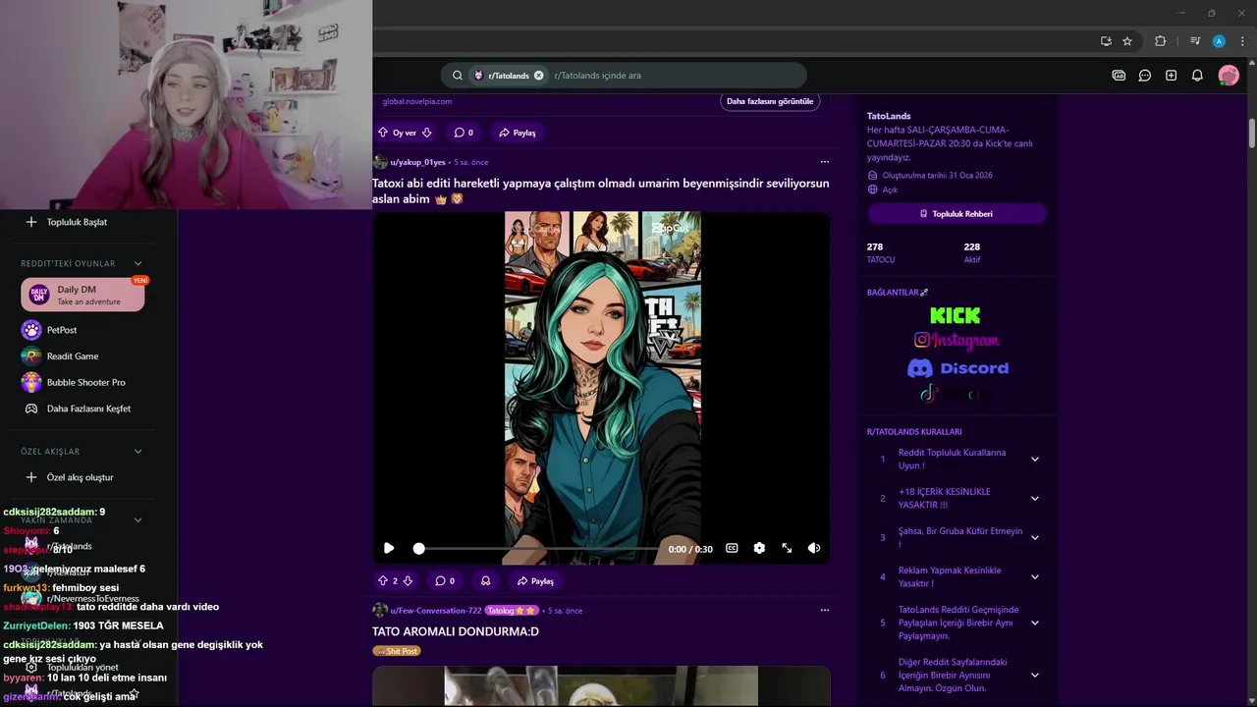The width and height of the screenshot is (1257, 707).
Task: Upvote the global.novelpia.com post
Action: click(383, 133)
